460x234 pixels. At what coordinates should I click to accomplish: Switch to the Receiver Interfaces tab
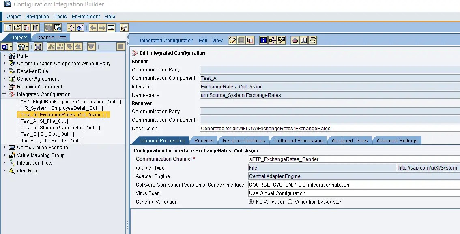click(244, 140)
